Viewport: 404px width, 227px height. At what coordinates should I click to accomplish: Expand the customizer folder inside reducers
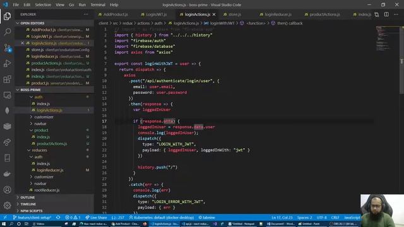[44, 177]
